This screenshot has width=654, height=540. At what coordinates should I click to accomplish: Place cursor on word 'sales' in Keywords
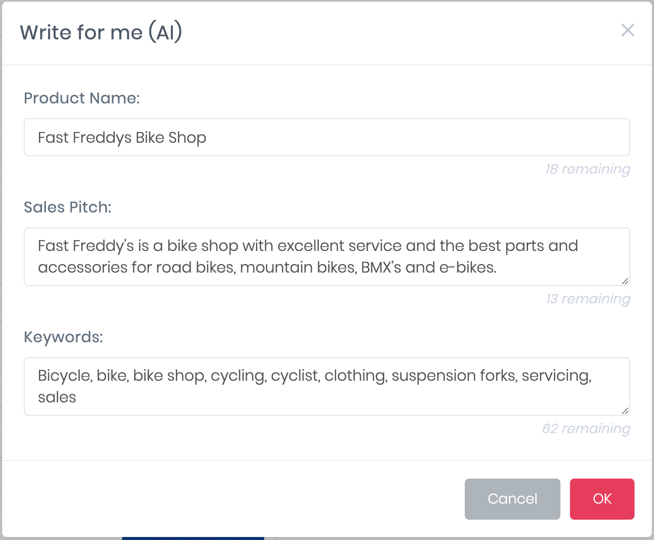pos(57,397)
